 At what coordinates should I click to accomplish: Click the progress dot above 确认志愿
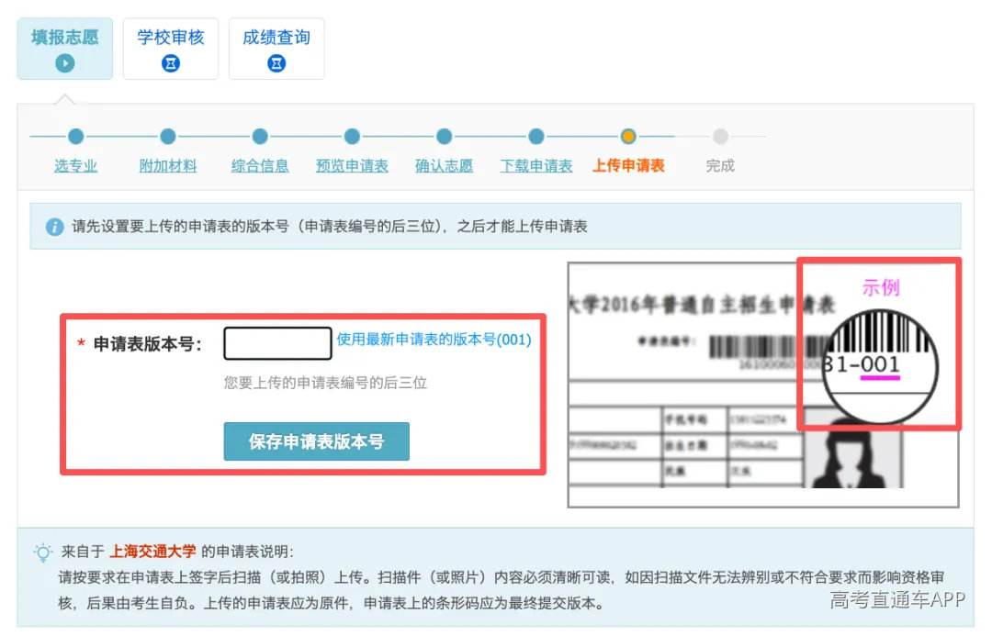[444, 136]
